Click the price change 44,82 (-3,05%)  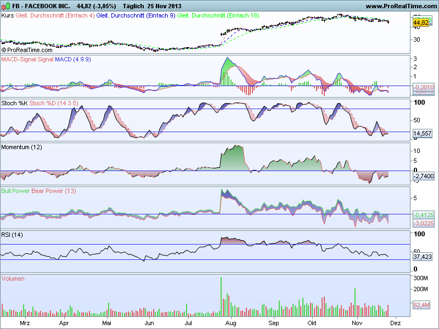tap(97, 6)
